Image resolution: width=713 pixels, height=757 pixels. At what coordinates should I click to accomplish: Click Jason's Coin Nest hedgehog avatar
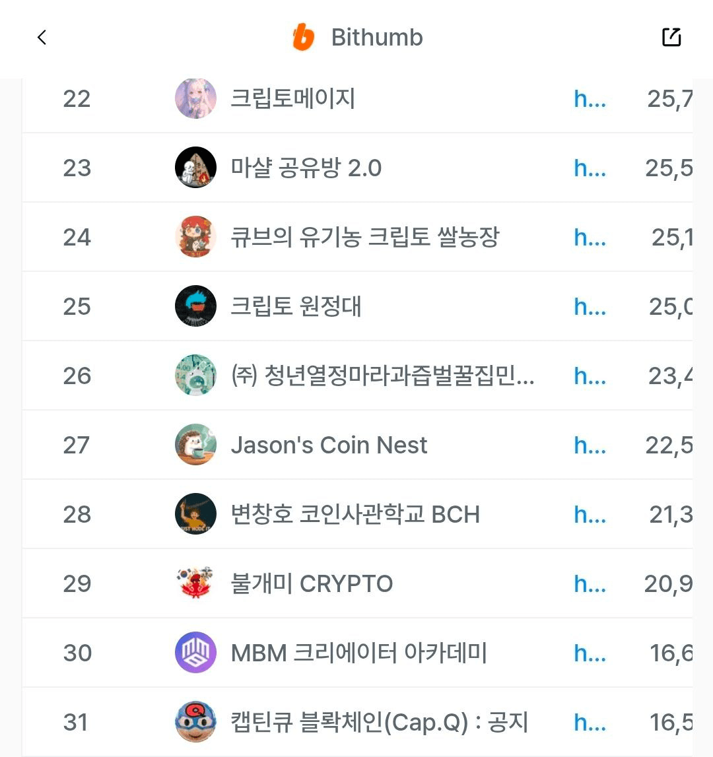(195, 445)
